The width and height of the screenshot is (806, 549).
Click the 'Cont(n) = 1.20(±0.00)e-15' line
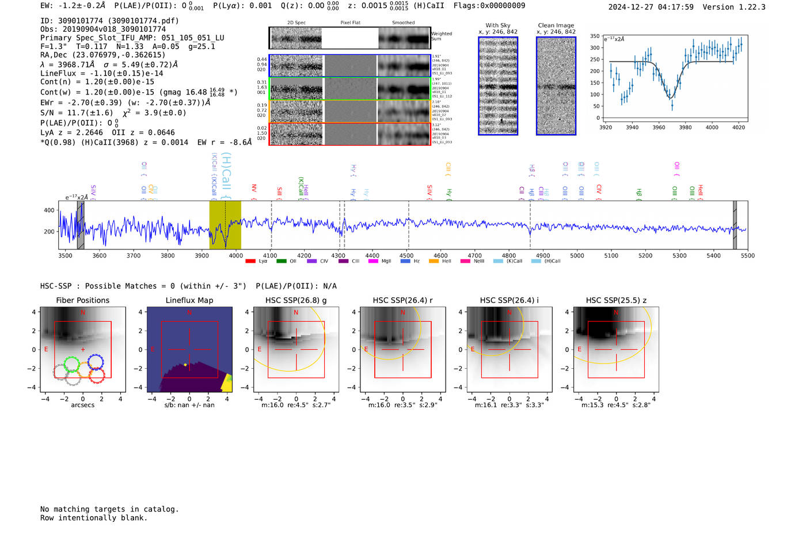coord(97,82)
